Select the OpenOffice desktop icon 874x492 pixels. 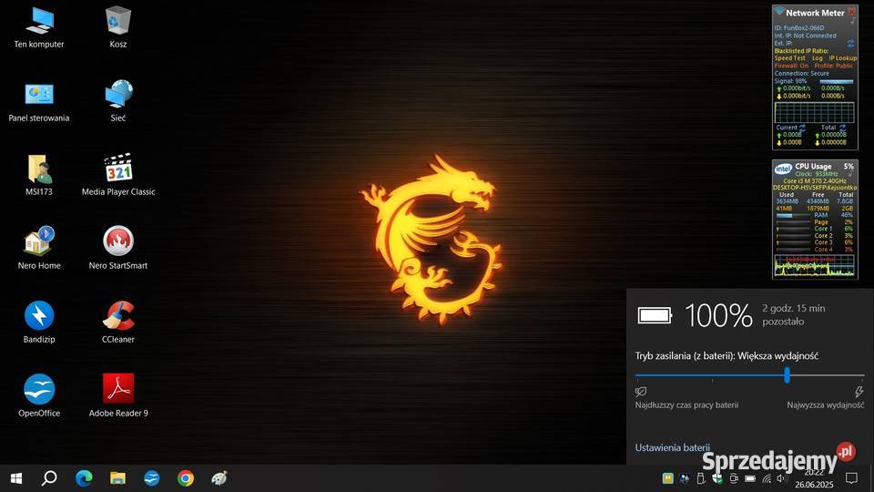39,396
